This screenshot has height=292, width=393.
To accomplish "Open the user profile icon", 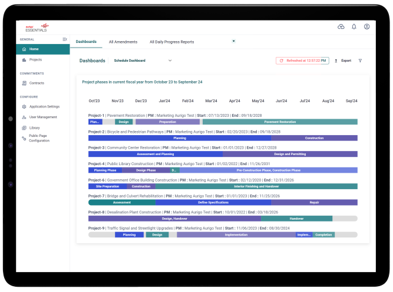I will point(366,26).
